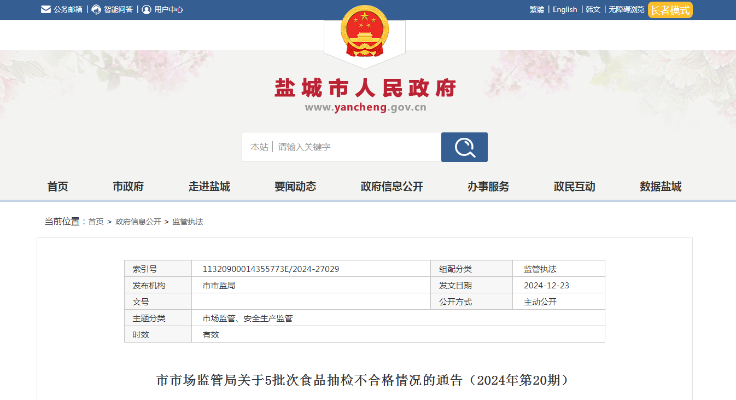Open 数据盐城 in the navigation bar
Viewport: 736px width, 400px height.
661,187
